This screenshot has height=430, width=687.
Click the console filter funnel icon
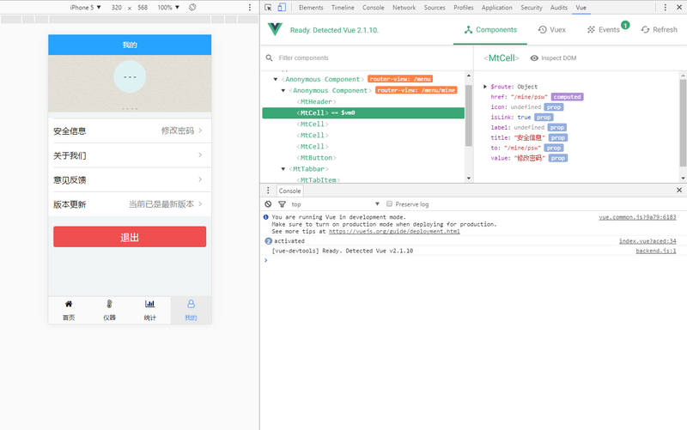pyautogui.click(x=283, y=204)
